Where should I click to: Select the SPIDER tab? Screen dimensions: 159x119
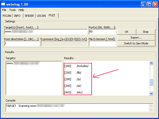(29, 16)
